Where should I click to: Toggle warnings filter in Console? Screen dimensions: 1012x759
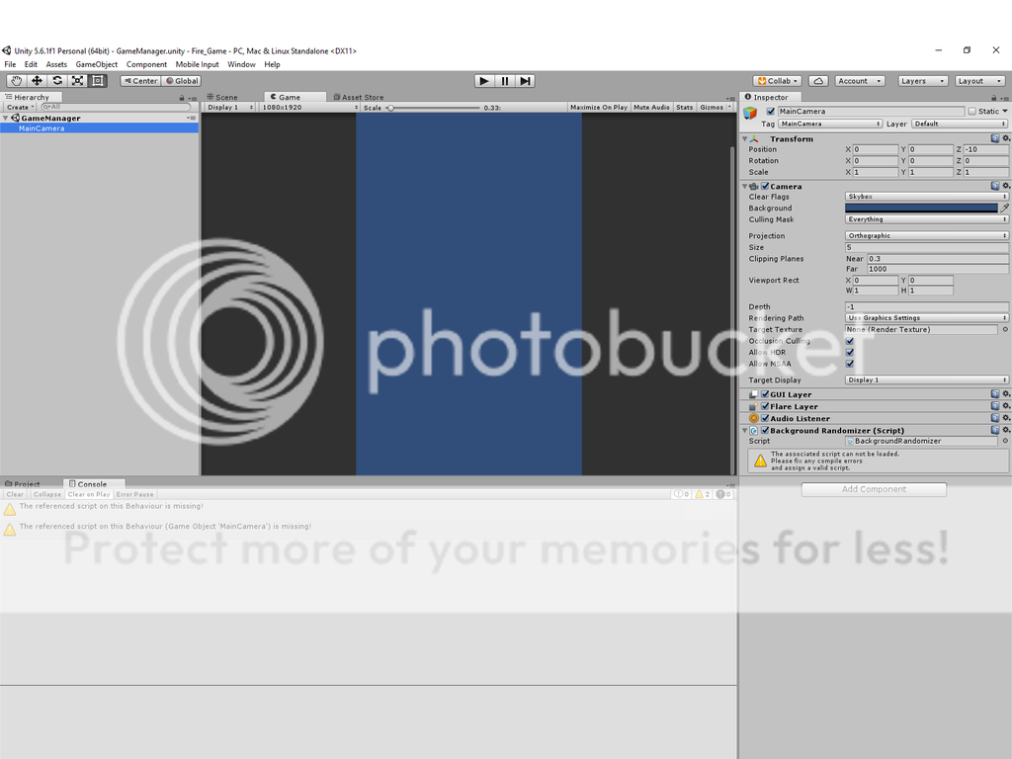(x=702, y=494)
